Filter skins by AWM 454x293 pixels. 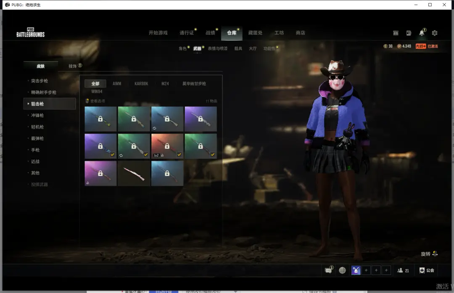point(117,84)
